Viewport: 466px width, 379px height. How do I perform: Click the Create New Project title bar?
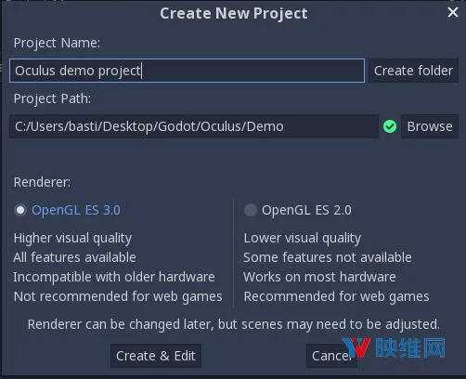pyautogui.click(x=234, y=13)
